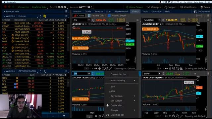
Task: Activate crosshair pointer on /MNQZ20 chart
Action: click(170, 68)
